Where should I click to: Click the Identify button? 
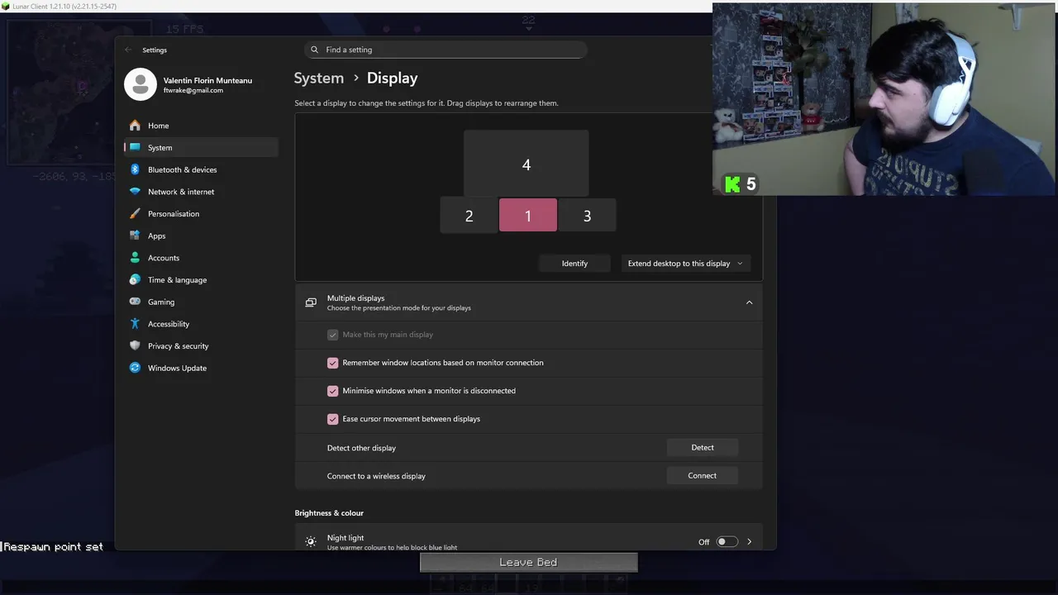click(x=574, y=264)
